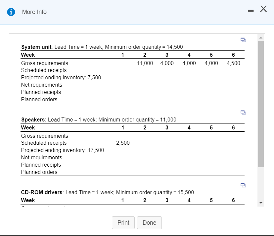Click the Planned orders row label for System unit

coord(39,99)
